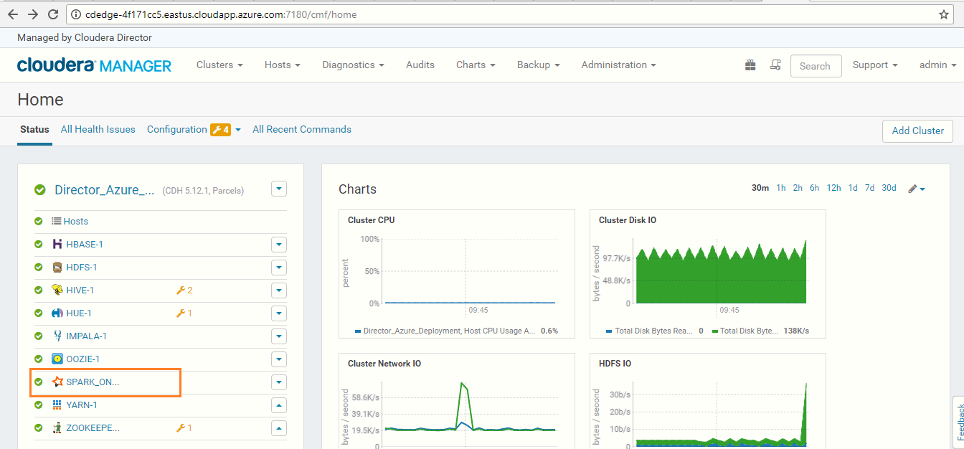Click the Search input field
This screenshot has width=964, height=449.
(x=816, y=66)
